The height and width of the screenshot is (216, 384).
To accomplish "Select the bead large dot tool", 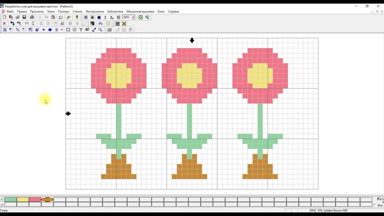I will point(50,30).
